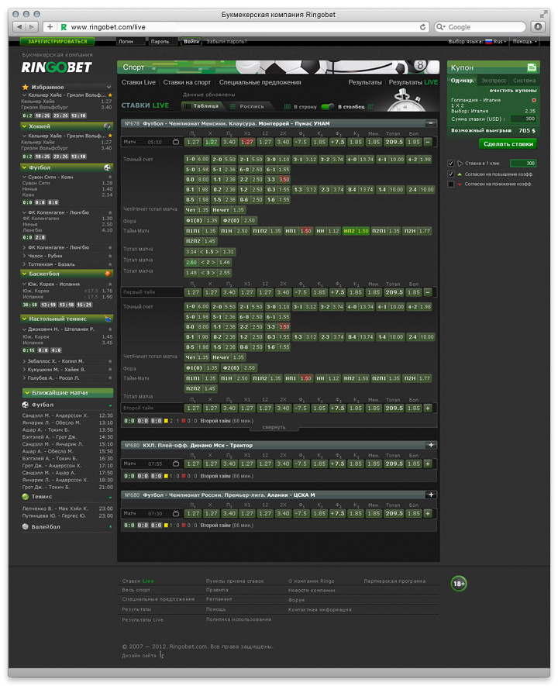Expand the Зебаллос Х. - Копил М. row
The height and width of the screenshot is (686, 558).
pyautogui.click(x=25, y=361)
